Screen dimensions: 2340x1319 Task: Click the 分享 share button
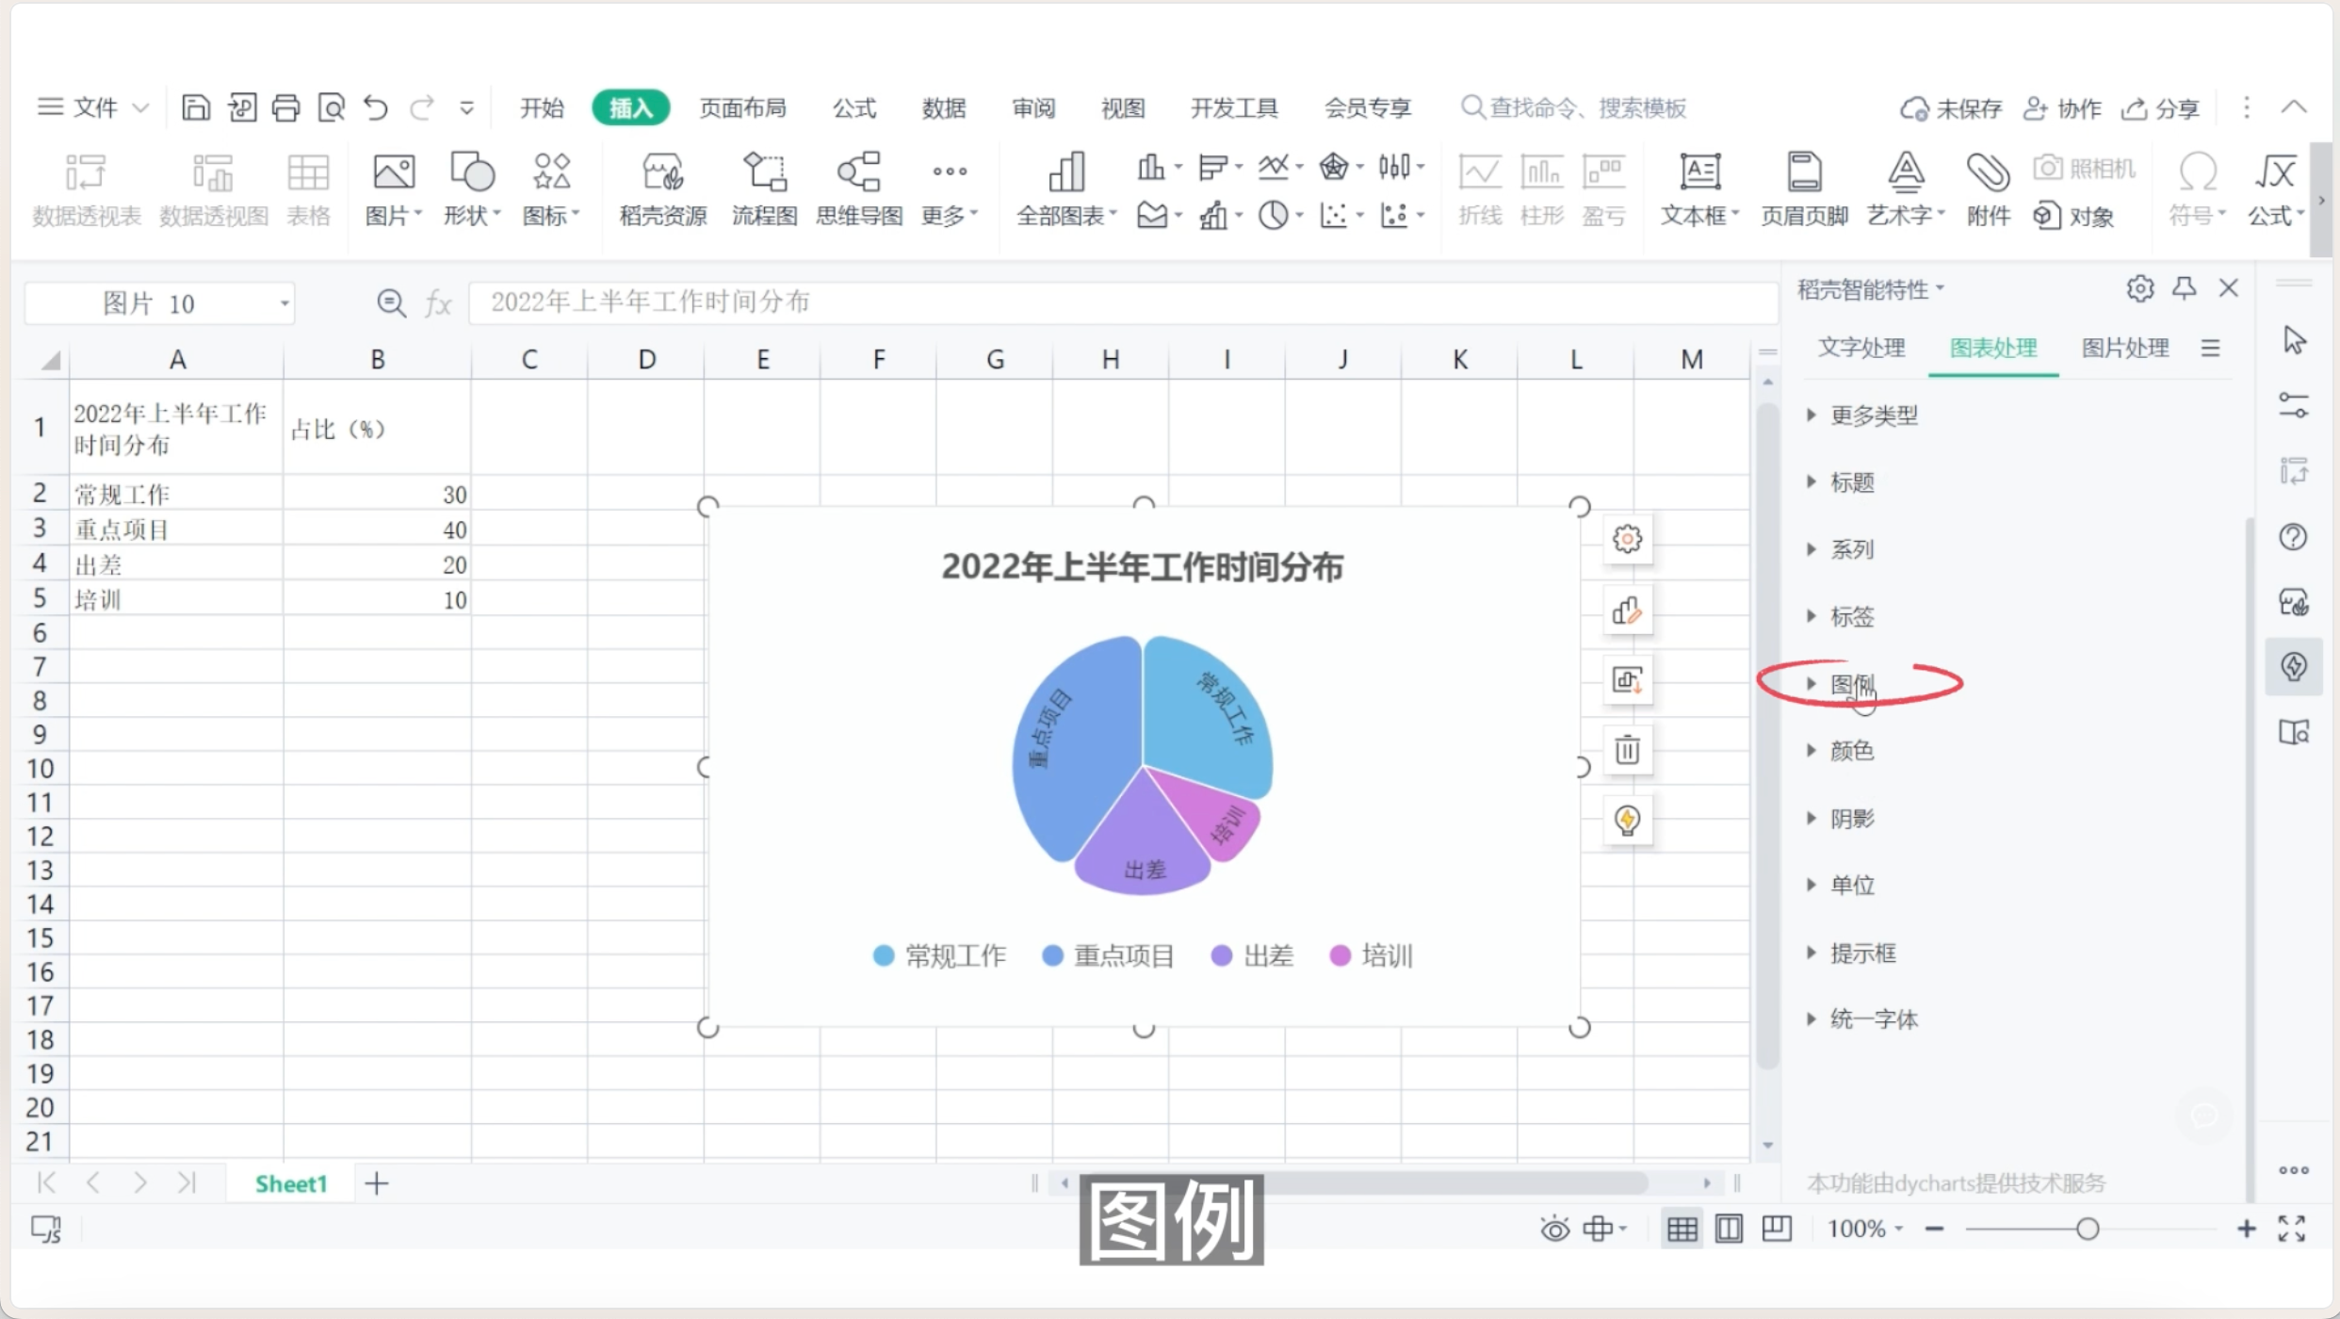2160,108
